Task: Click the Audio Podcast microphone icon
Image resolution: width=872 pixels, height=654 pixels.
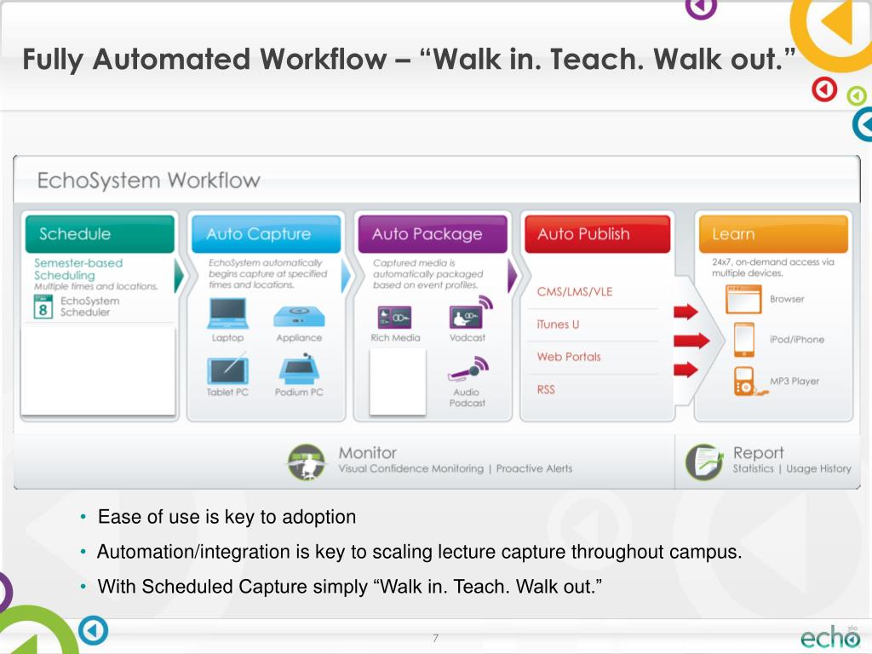Action: pos(468,370)
